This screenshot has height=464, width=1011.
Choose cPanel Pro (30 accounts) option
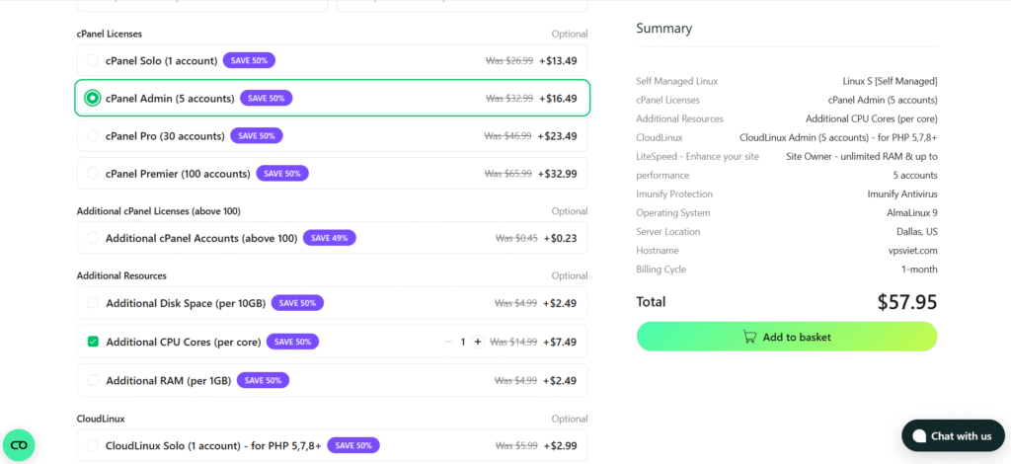(x=93, y=135)
